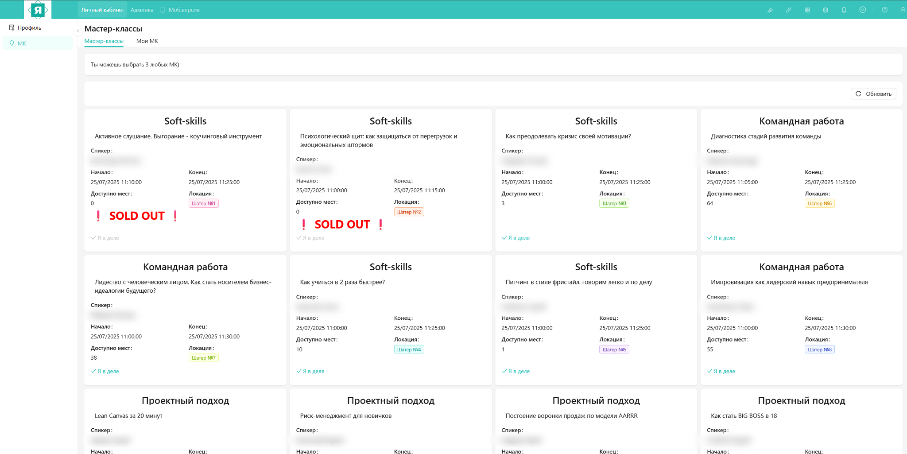Click the circled checkmark icon in header

click(863, 10)
